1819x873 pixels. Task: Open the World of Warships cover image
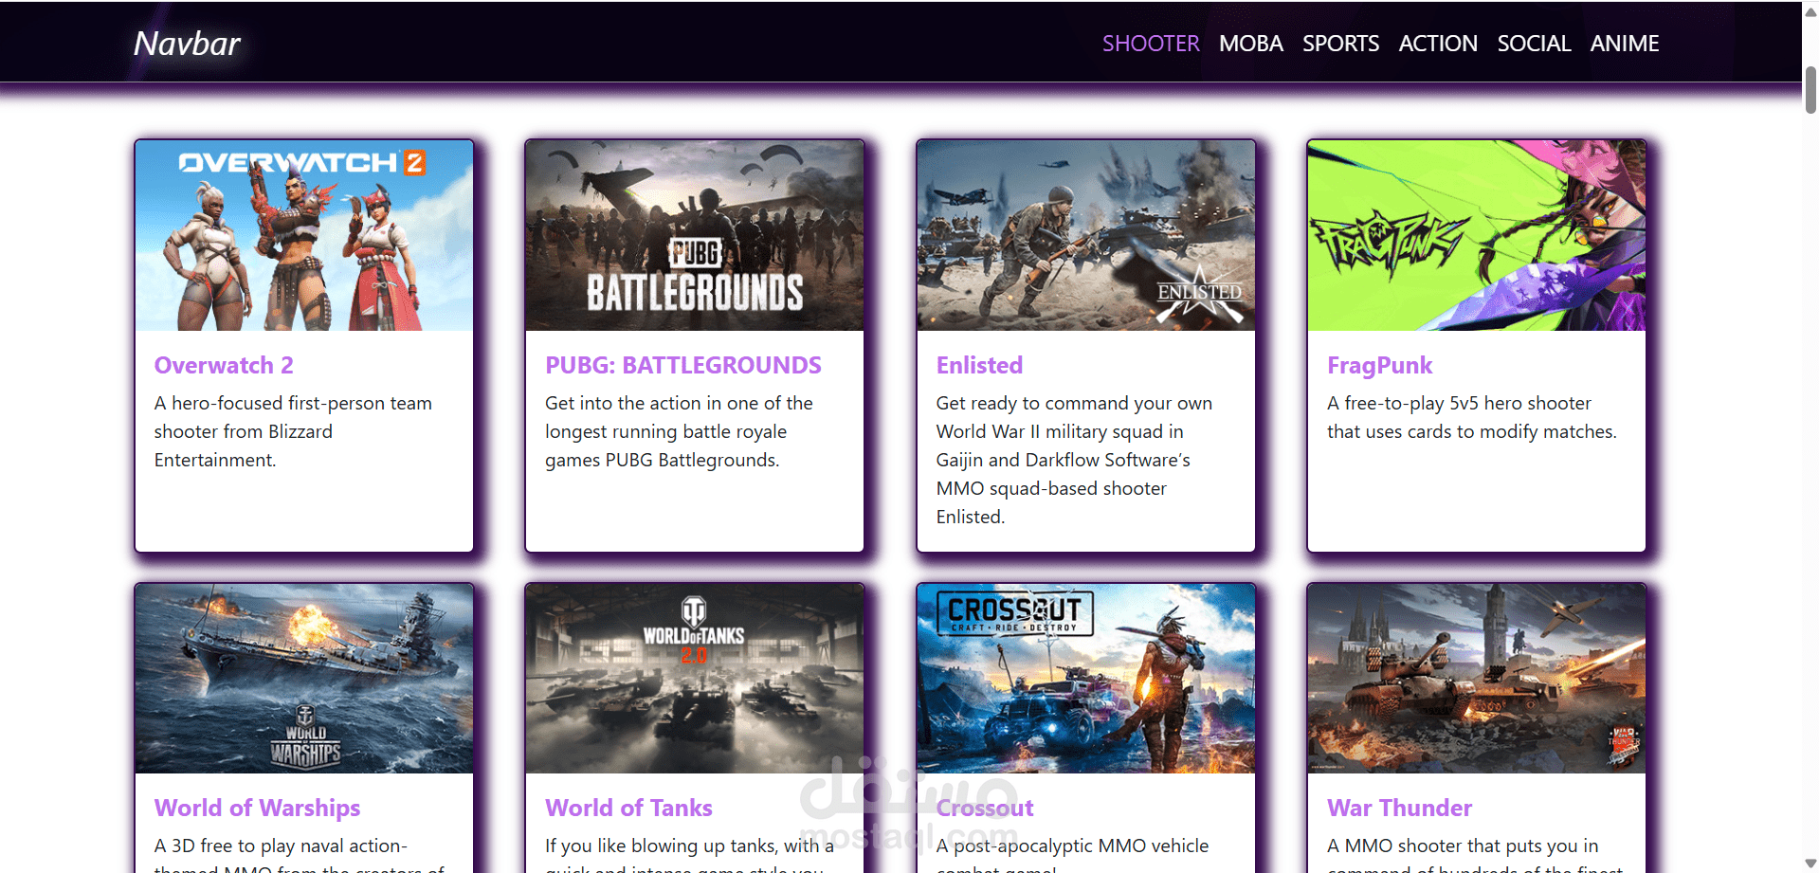304,679
